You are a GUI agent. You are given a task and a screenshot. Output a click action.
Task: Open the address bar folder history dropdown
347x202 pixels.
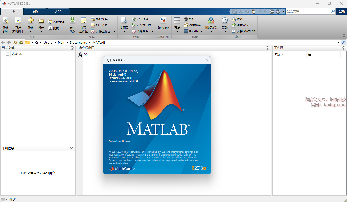[339, 42]
